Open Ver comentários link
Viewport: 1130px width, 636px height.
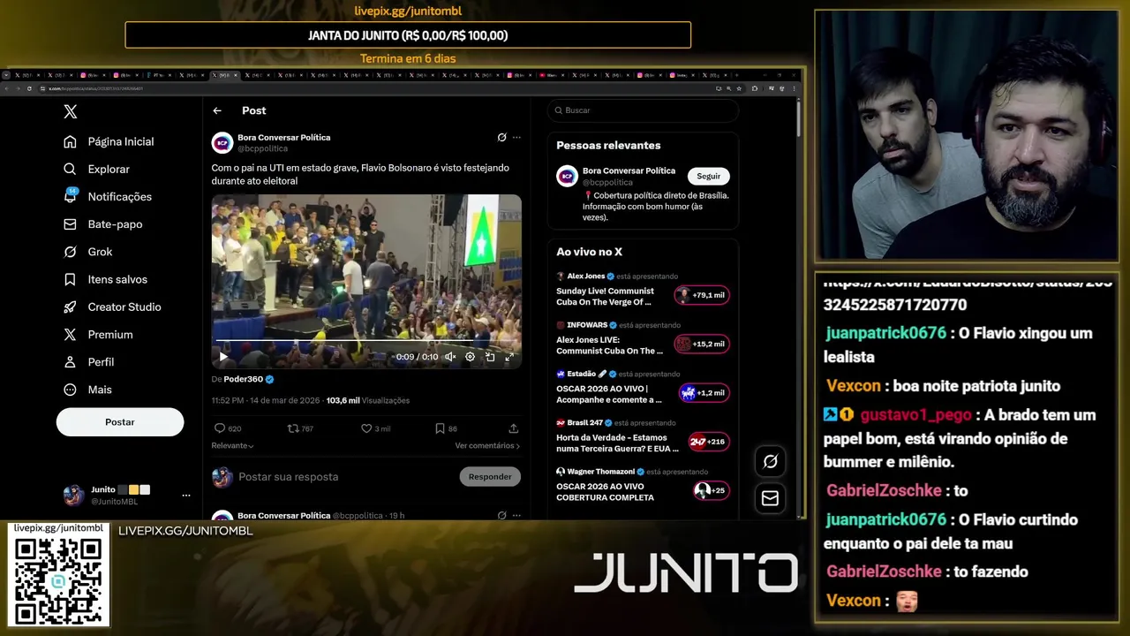(487, 446)
